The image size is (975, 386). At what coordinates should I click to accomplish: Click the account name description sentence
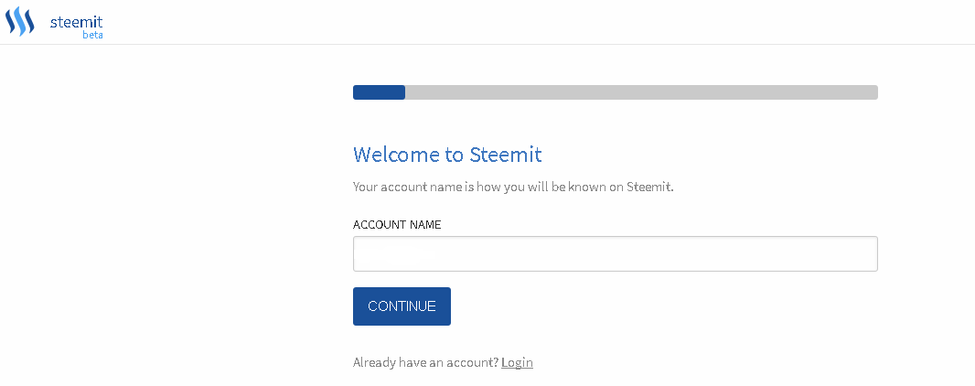pyautogui.click(x=513, y=188)
